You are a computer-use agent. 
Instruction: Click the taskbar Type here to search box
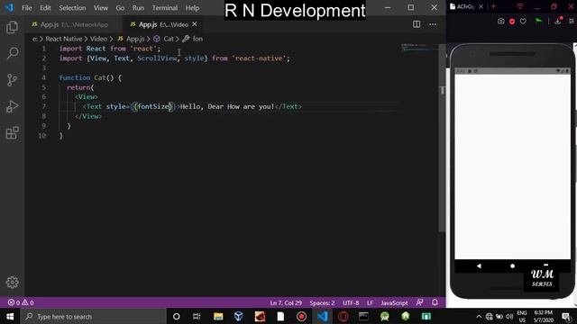click(94, 316)
